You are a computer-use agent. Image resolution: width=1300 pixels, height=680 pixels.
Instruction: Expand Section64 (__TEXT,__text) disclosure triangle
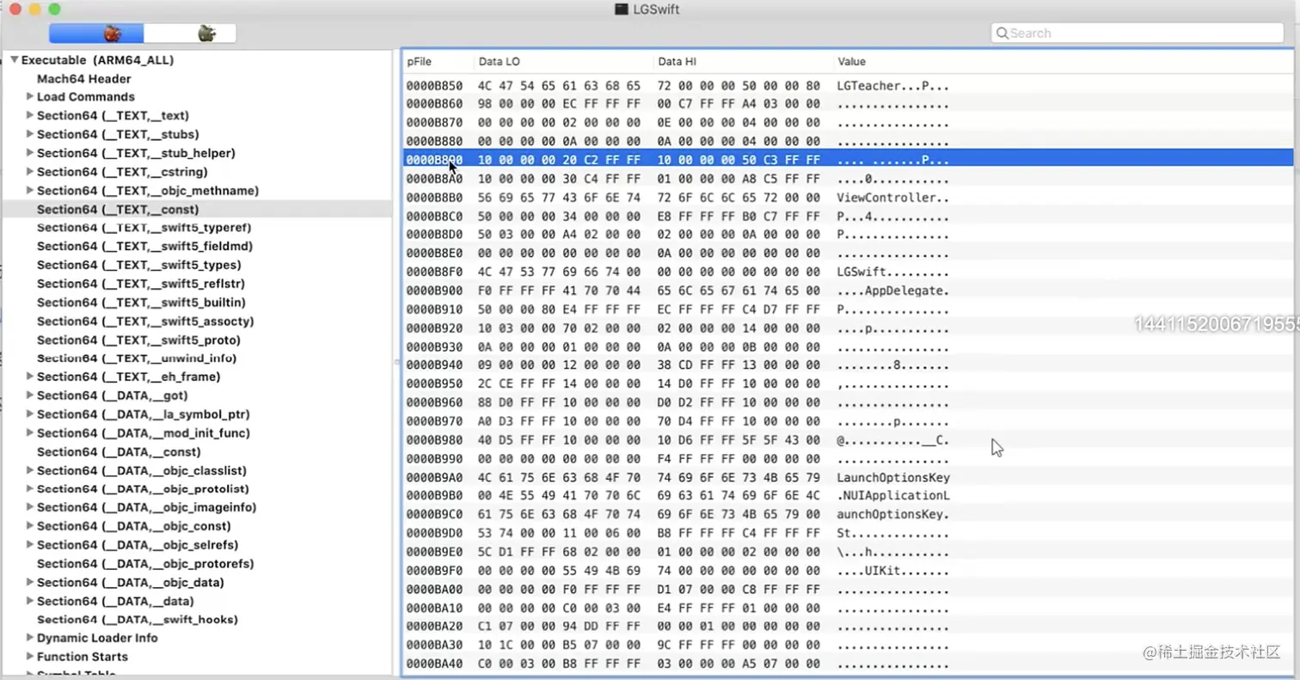click(30, 115)
